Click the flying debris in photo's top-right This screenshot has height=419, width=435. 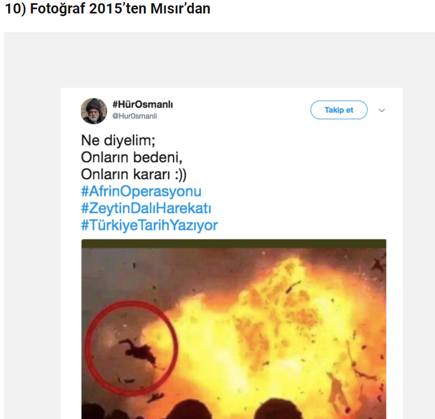tap(377, 265)
